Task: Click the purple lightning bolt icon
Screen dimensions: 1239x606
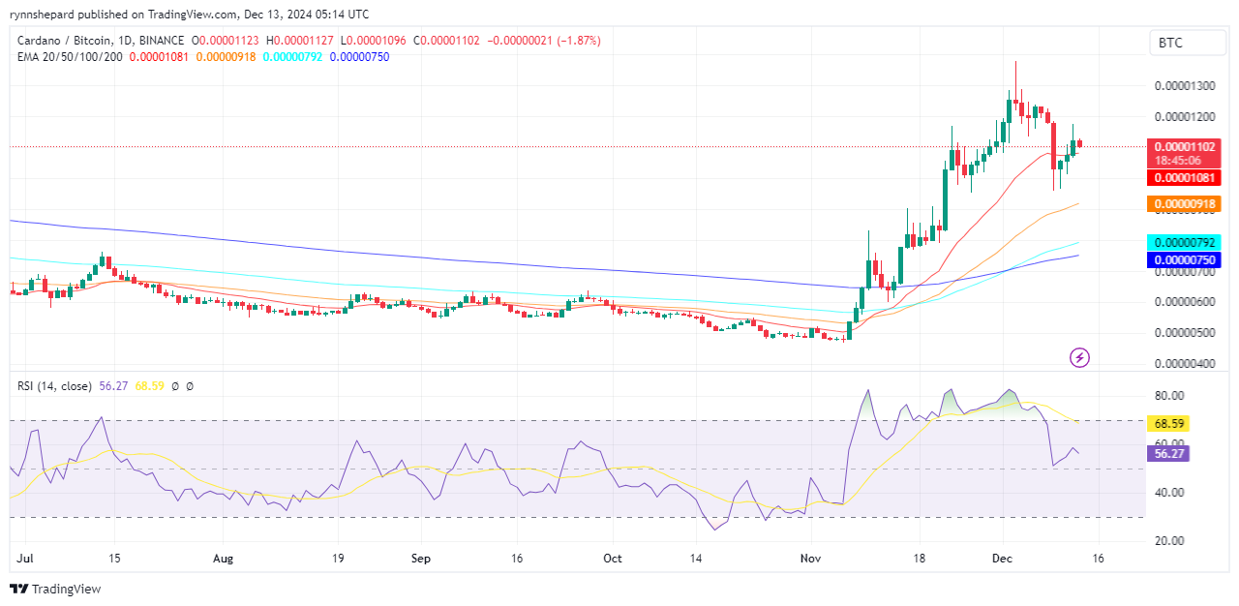Action: point(1079,358)
